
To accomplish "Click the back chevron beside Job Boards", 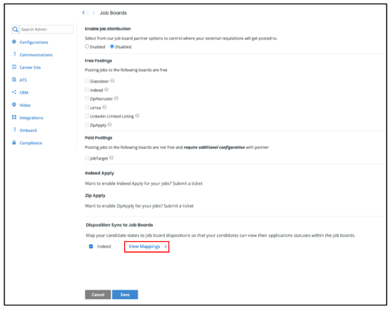I will (x=83, y=12).
